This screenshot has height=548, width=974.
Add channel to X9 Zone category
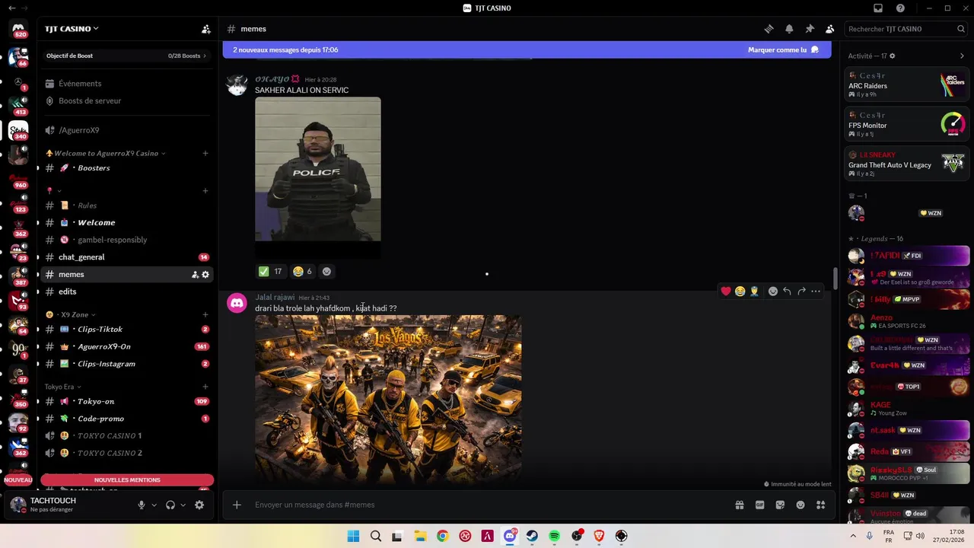coord(205,314)
